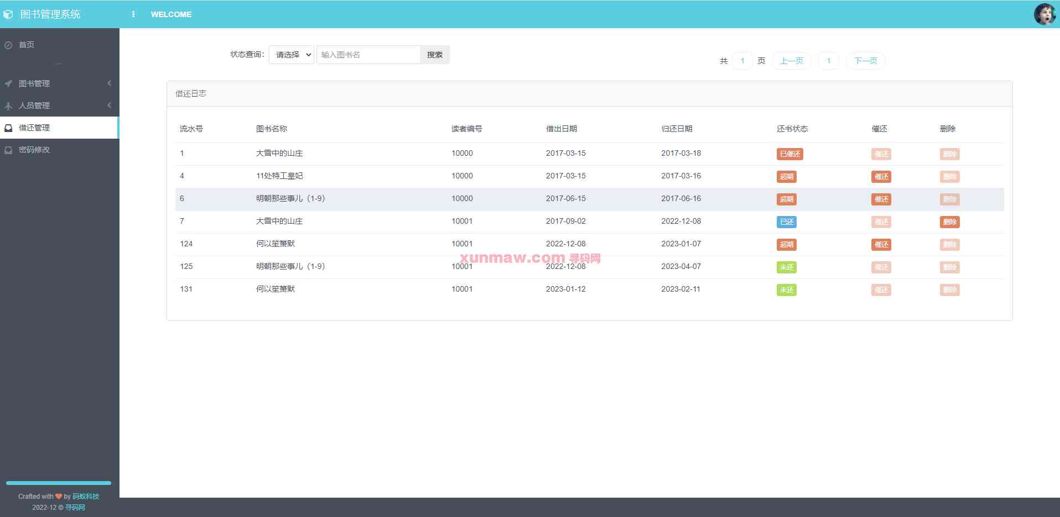Click return date 2023-04-07 cell
This screenshot has height=517, width=1060.
(x=681, y=266)
